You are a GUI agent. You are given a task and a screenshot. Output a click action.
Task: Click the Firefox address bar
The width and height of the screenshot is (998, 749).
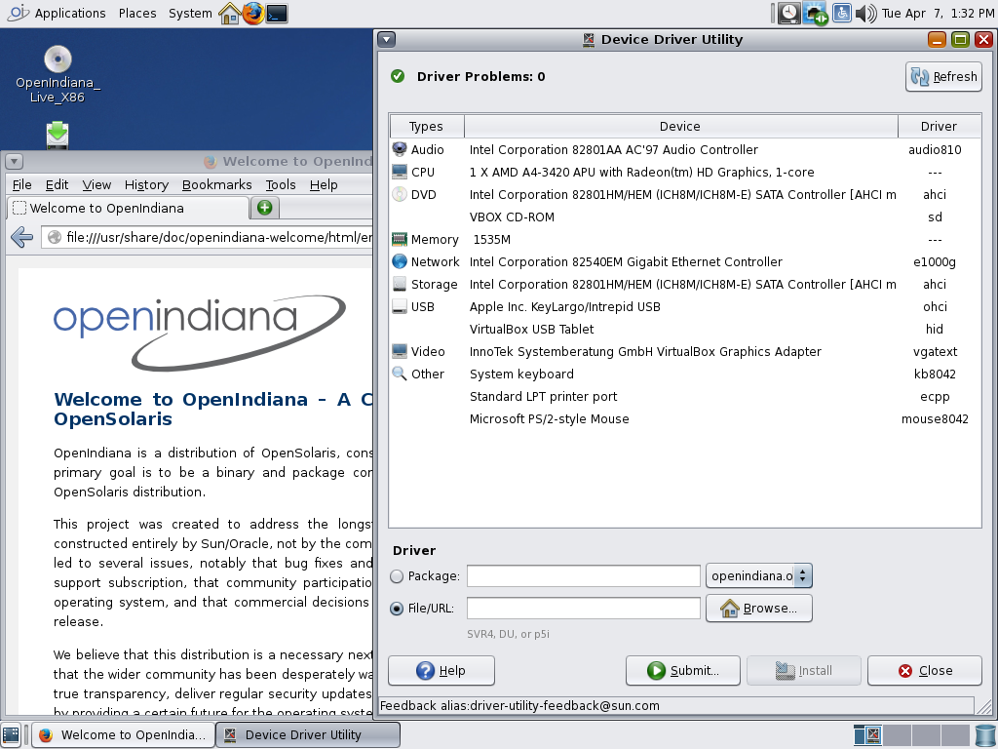click(x=209, y=237)
